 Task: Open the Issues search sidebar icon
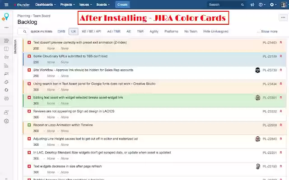(6, 74)
